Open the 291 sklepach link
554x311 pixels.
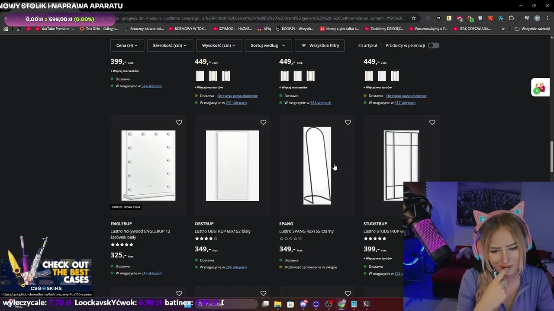point(236,103)
